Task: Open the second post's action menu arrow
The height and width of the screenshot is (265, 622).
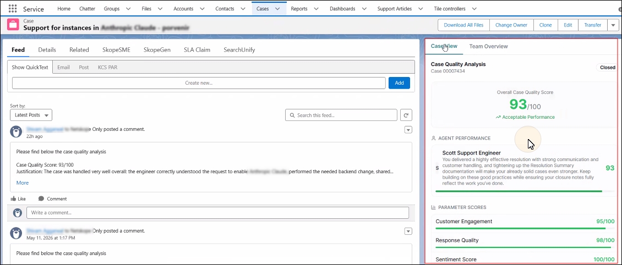Action: click(x=408, y=231)
